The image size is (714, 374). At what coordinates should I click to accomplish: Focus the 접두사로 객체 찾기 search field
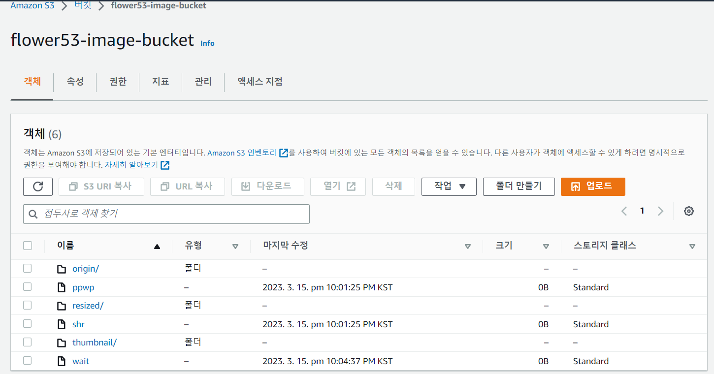point(166,214)
